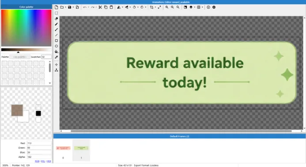
Task: Click the New file icon
Action: tap(57, 7)
